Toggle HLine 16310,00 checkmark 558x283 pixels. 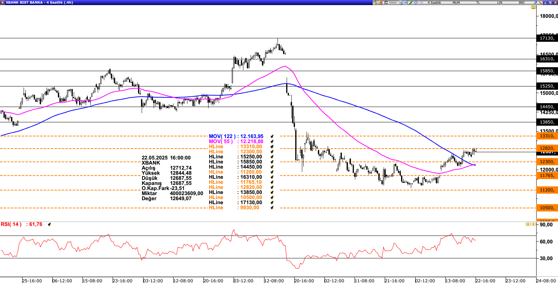point(272,177)
